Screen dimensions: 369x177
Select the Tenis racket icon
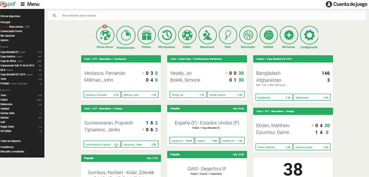(x=228, y=35)
